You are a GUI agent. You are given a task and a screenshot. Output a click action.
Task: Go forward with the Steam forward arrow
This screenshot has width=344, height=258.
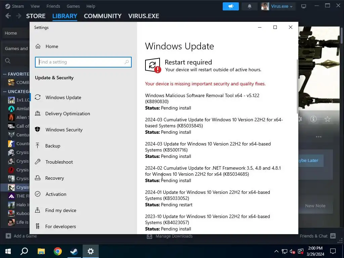(x=19, y=16)
